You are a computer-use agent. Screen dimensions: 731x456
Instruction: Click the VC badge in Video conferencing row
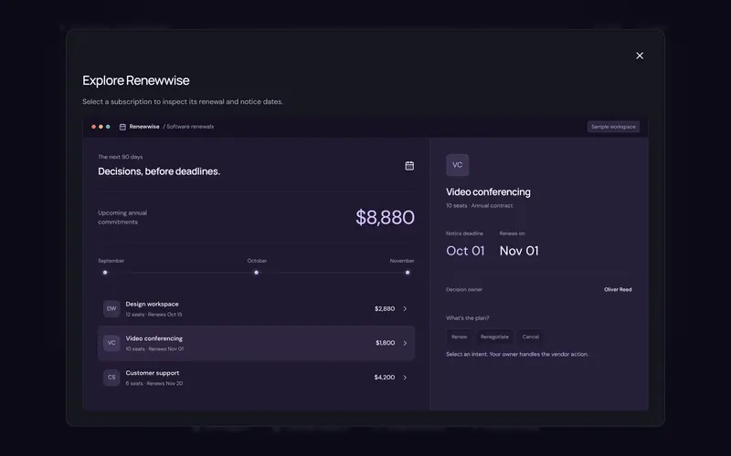pyautogui.click(x=111, y=343)
